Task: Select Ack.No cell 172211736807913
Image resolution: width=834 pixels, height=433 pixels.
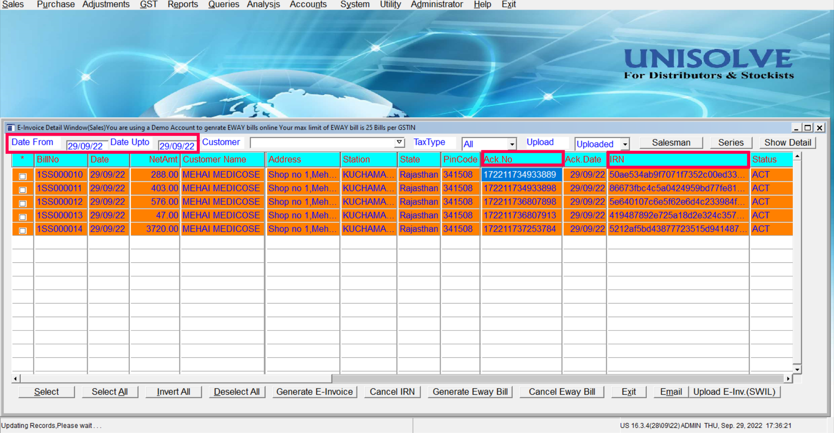Action: click(521, 215)
